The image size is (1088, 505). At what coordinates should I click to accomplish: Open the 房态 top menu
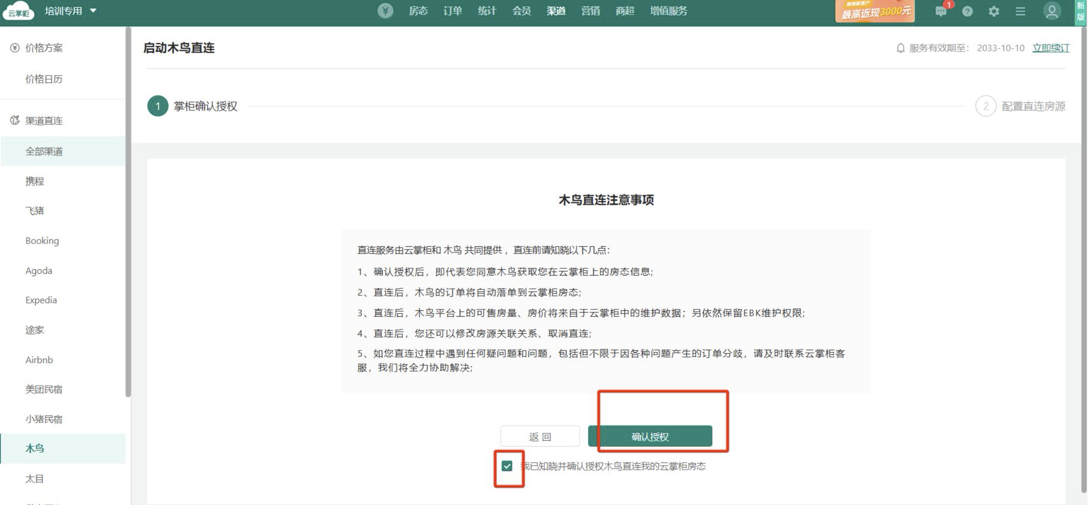point(418,11)
